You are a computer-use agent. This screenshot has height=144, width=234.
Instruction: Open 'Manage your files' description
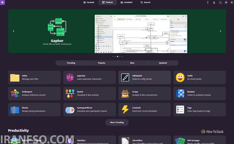pos(30,79)
